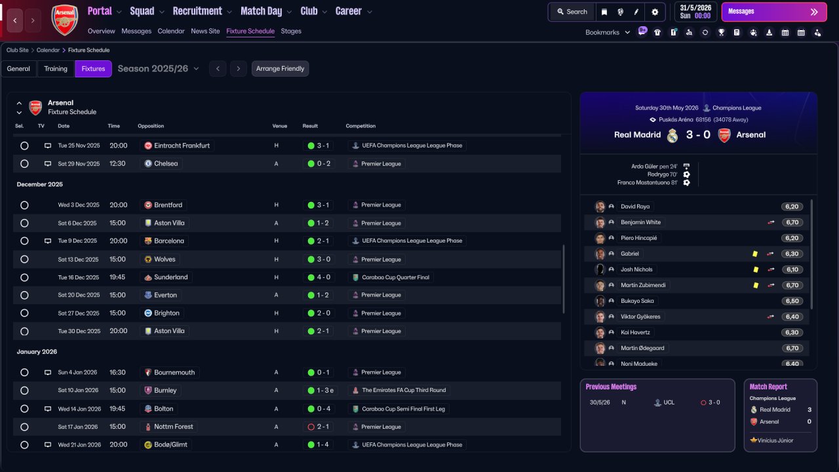Select the Bournemouth fixture radio button

tap(24, 372)
